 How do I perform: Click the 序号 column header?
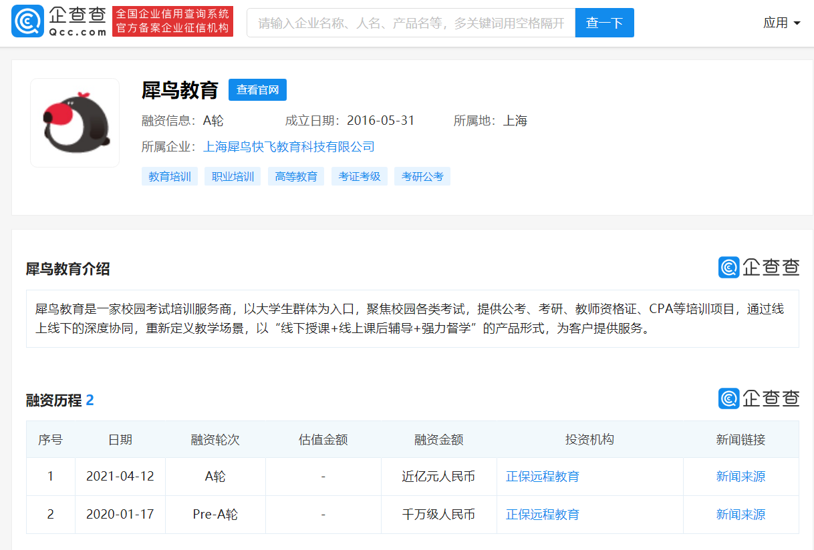pos(51,440)
